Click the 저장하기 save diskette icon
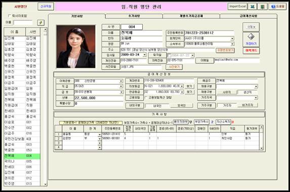 click(x=251, y=39)
